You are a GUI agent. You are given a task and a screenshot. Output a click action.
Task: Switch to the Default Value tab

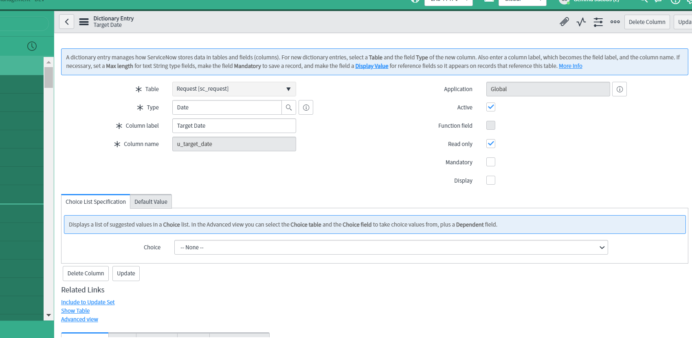tap(151, 202)
